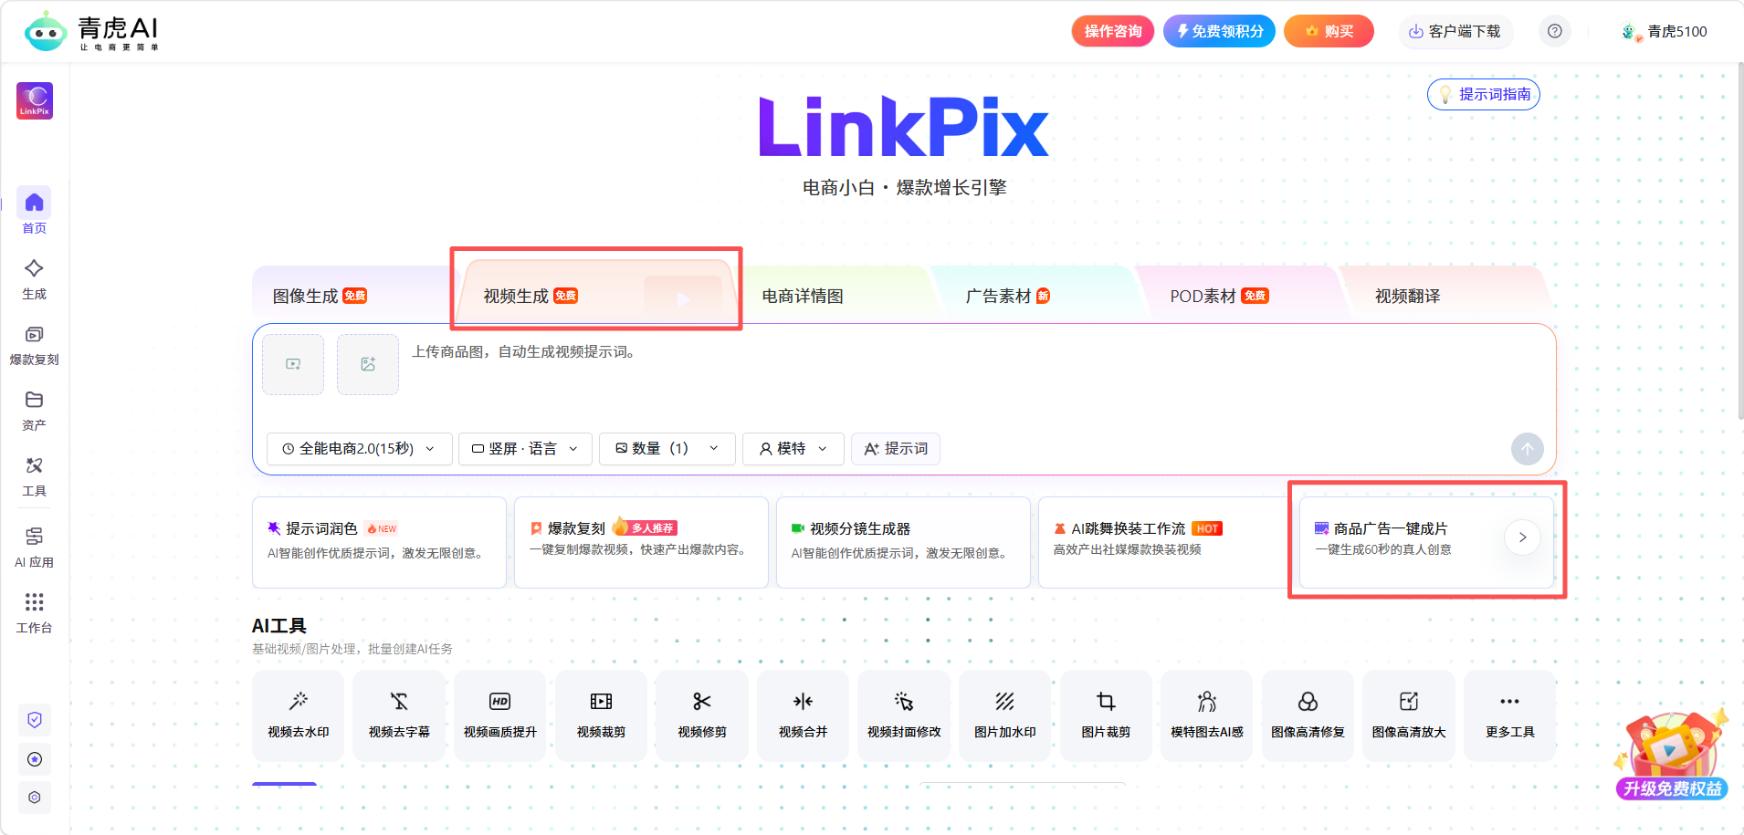Screen dimensions: 1744x835
Task: Open AI跳舞换装工作流 card
Action: [x=1164, y=542]
